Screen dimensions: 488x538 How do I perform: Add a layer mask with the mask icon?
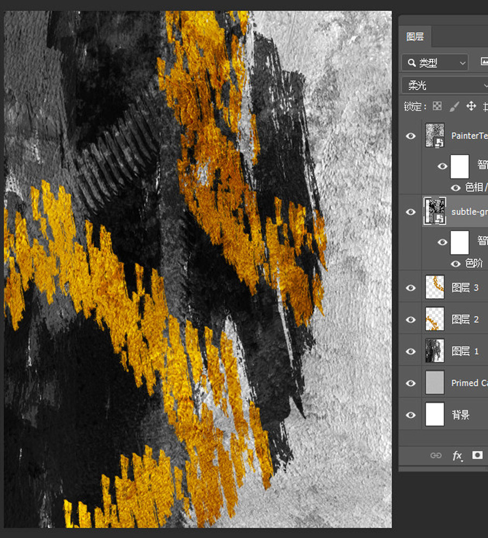point(477,455)
